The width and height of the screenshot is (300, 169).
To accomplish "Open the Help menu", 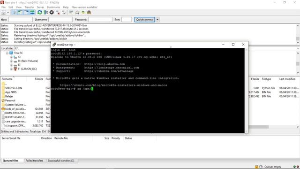I will (66, 7).
